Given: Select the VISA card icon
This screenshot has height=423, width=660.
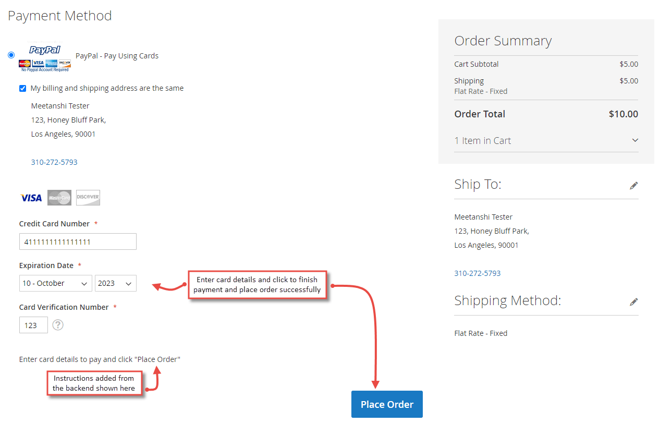Looking at the screenshot, I should 30,197.
